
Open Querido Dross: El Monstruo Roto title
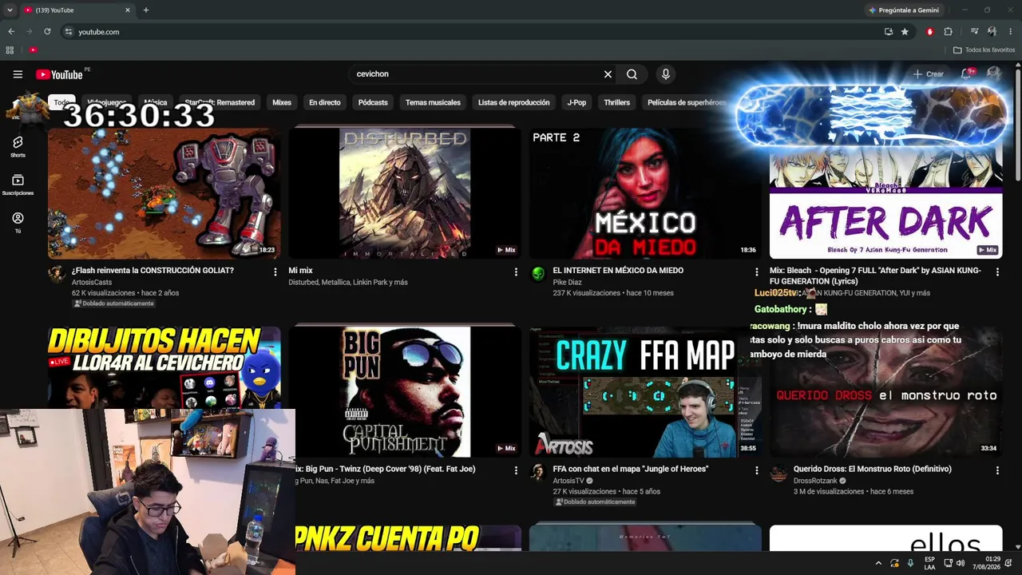point(873,470)
